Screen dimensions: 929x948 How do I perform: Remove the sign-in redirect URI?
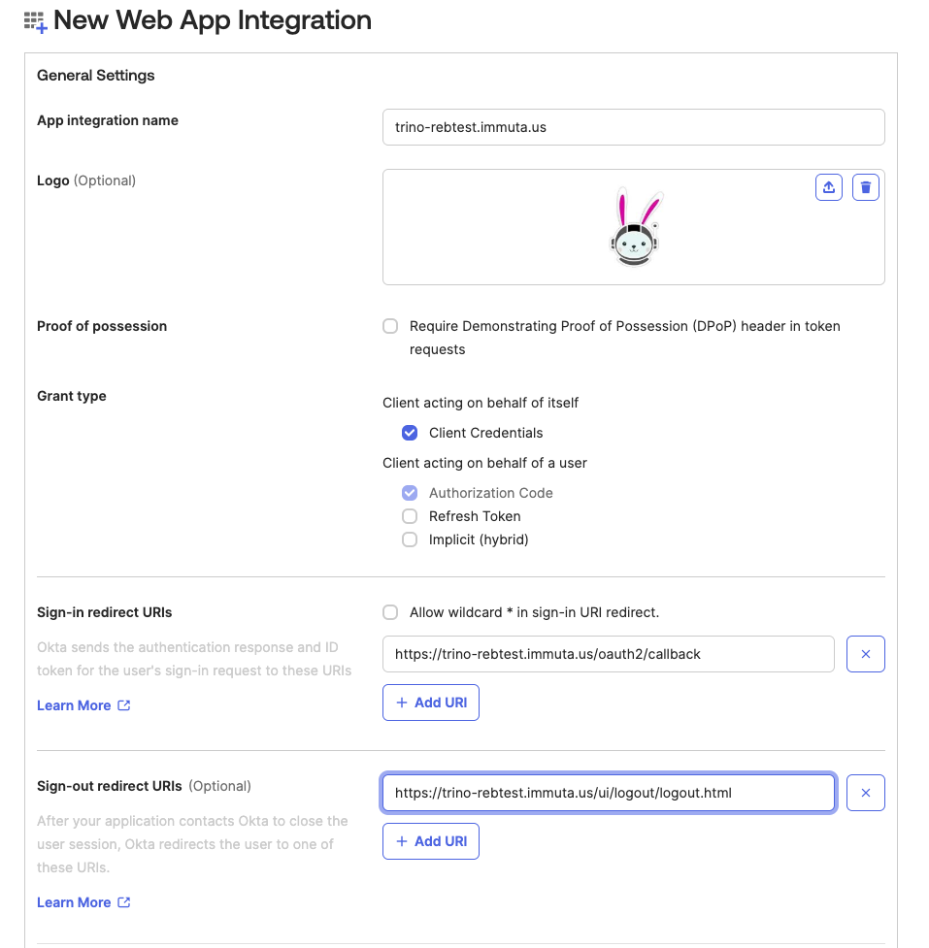(866, 654)
